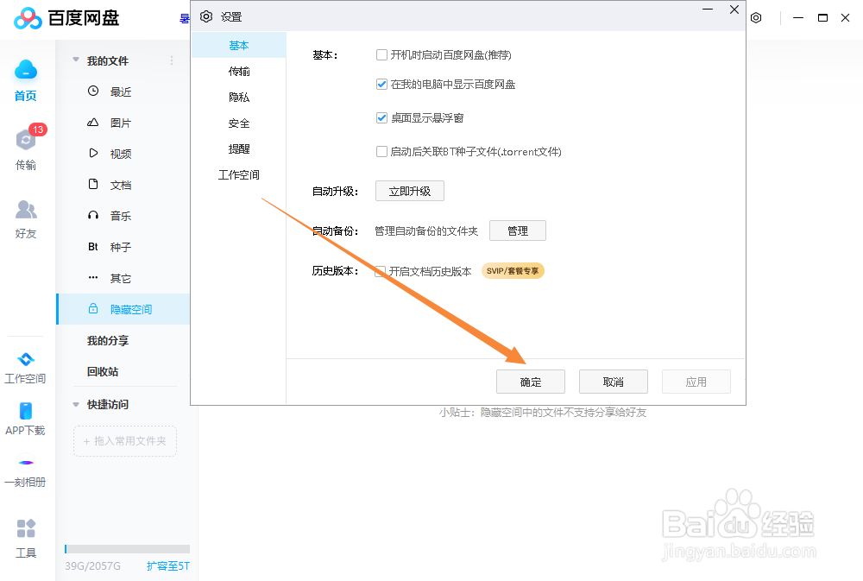The image size is (863, 581).
Task: Select 其它 with the ellipsis icon
Action: pyautogui.click(x=123, y=278)
